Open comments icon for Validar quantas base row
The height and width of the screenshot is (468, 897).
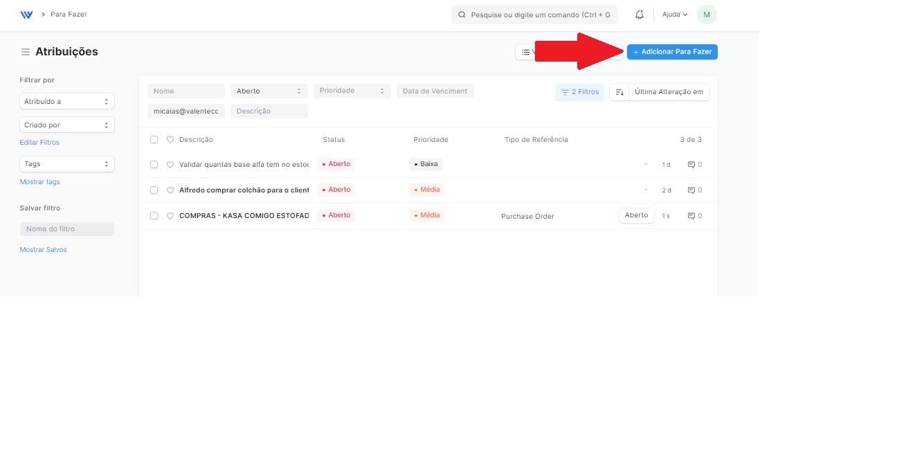tap(691, 165)
